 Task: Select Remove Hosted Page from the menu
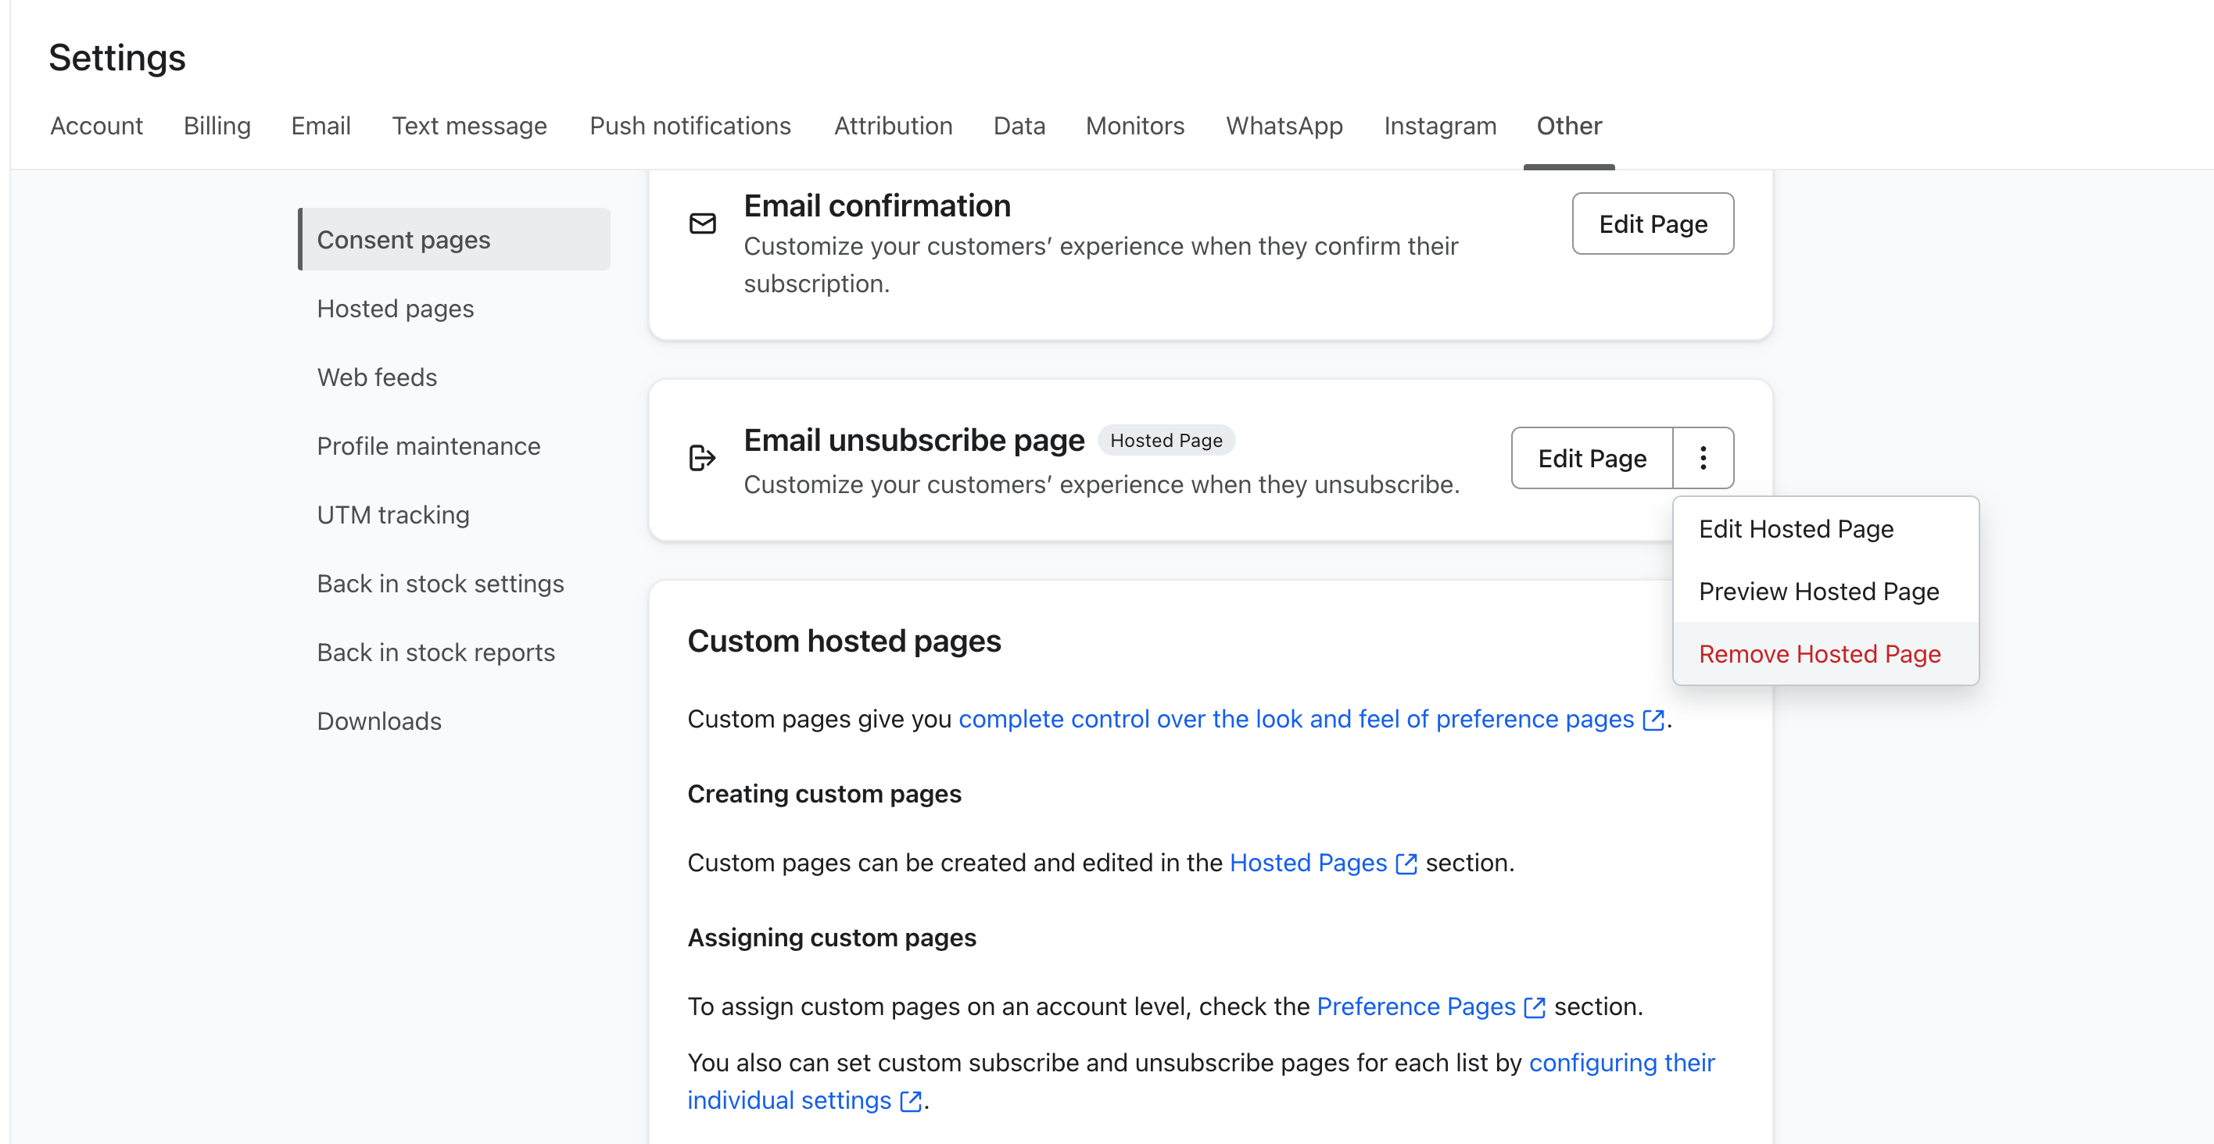1818,653
